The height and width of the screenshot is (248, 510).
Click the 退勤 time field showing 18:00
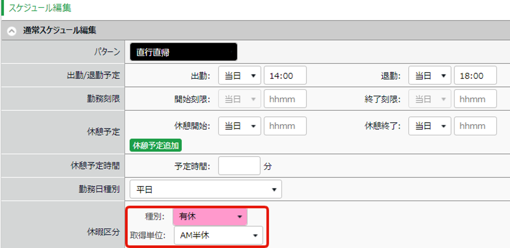tap(475, 75)
